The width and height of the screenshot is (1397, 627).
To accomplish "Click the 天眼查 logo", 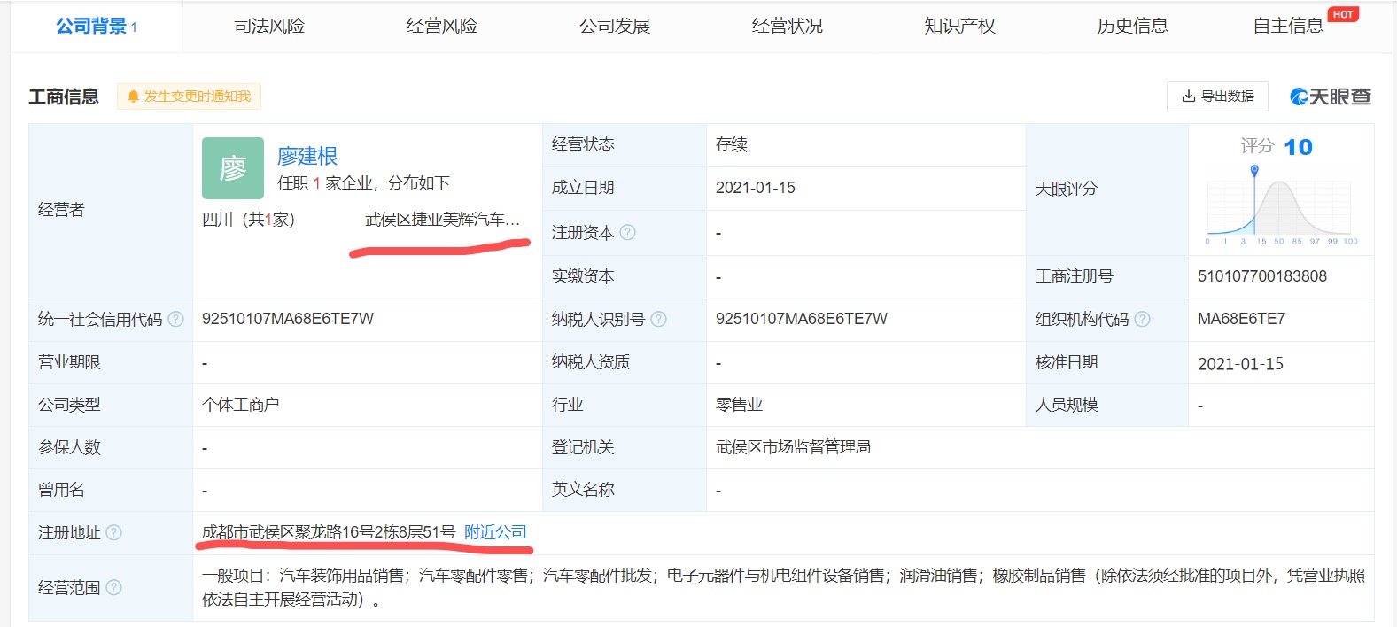I will click(1331, 97).
